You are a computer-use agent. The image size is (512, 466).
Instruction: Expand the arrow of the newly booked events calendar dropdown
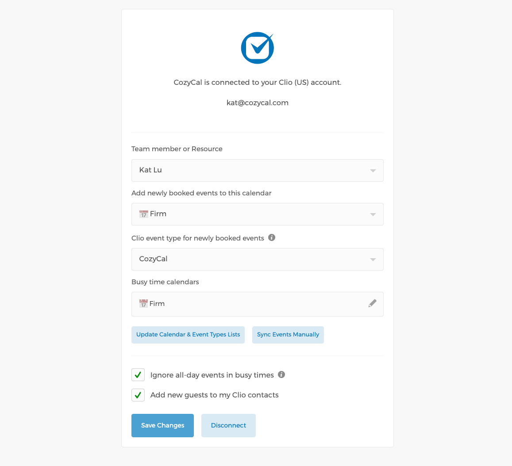(x=373, y=214)
